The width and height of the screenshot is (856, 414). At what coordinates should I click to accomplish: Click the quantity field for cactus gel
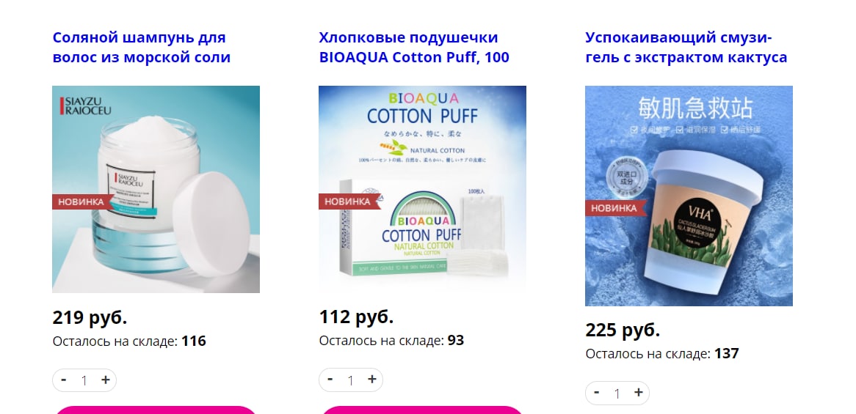coord(617,393)
